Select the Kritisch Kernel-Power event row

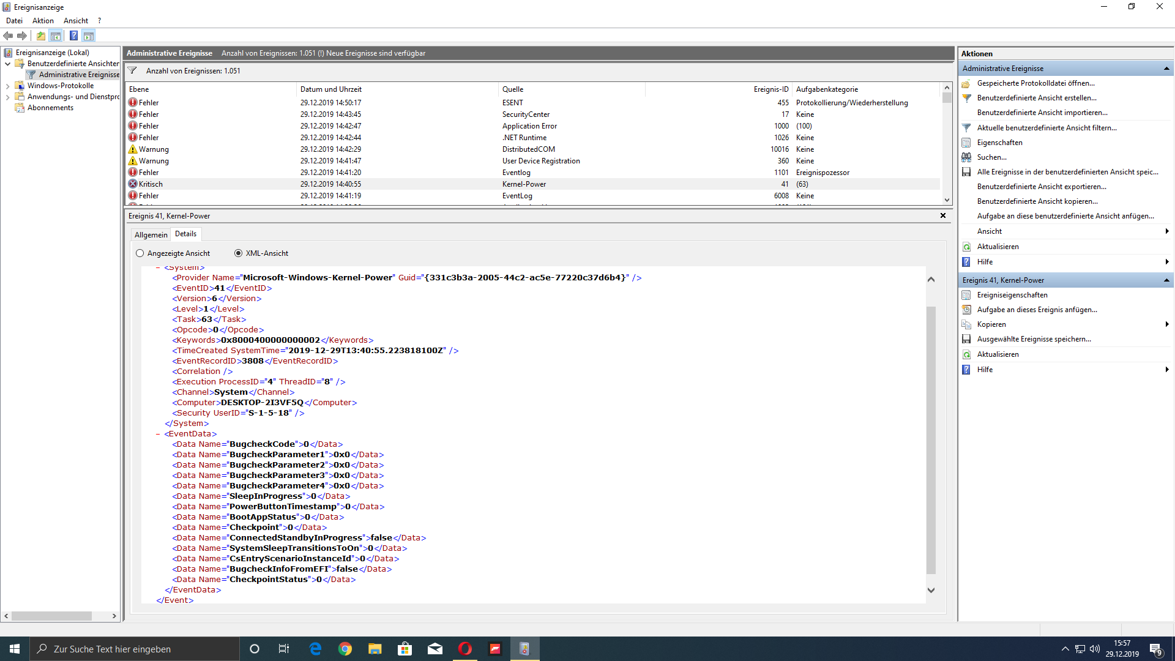pos(330,184)
